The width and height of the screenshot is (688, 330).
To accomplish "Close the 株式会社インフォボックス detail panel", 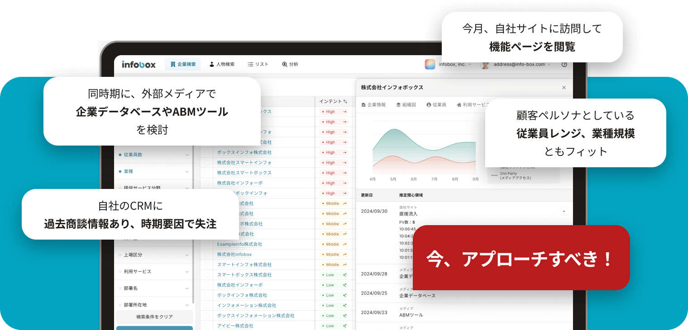I will click(564, 88).
